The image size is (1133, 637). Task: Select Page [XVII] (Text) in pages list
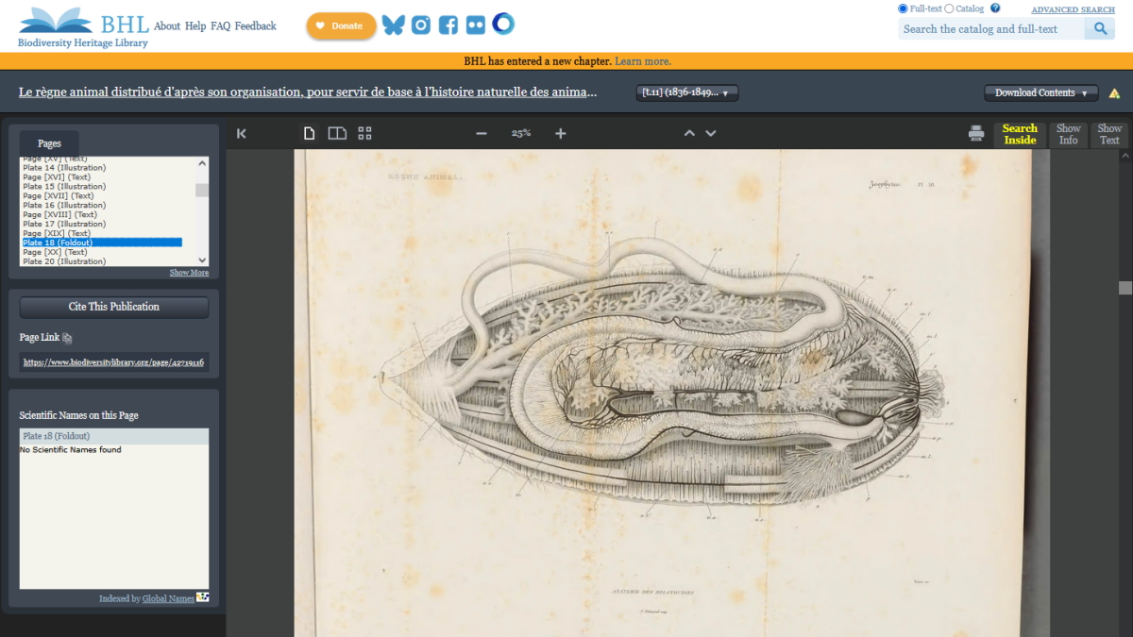[58, 195]
